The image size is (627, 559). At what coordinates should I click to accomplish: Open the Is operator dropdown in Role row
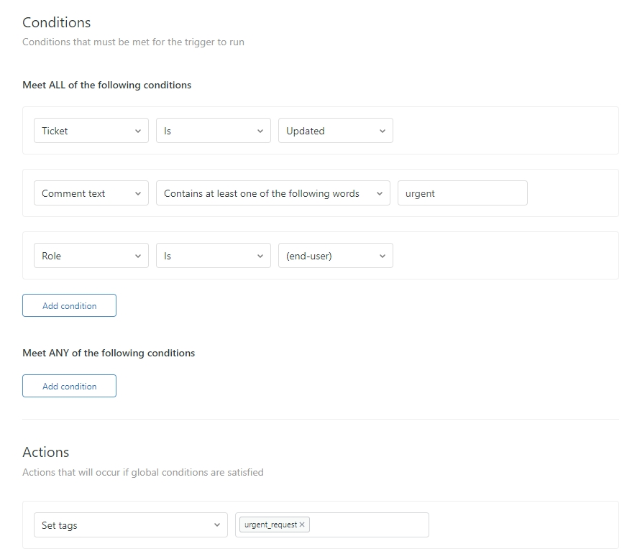coord(213,256)
